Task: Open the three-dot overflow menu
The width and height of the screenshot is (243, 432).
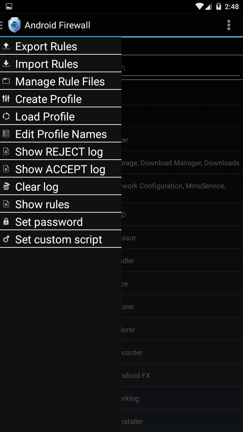Action: pos(229,25)
